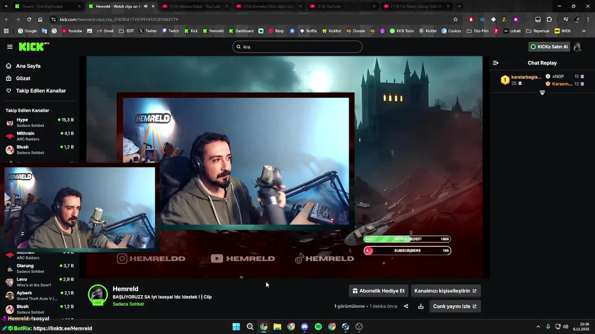Open the Dashboard bookmark
Screen dimensions: 595x334
[241, 31]
